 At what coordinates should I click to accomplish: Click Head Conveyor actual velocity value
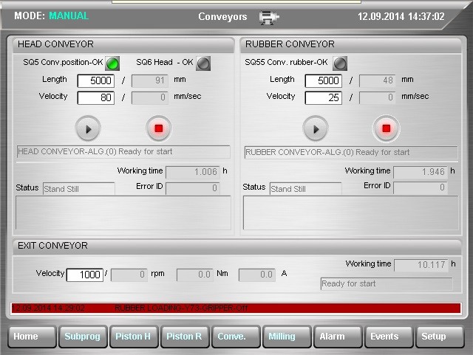(150, 97)
